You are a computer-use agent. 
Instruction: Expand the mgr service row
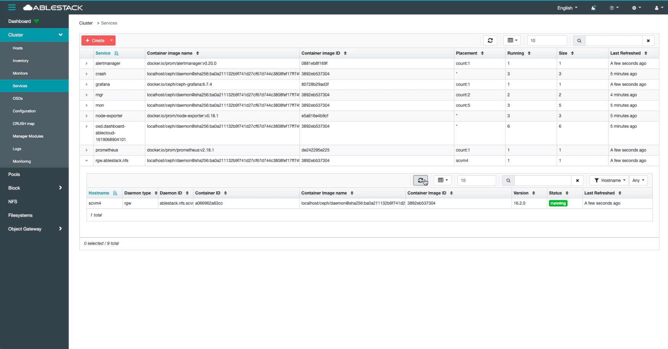[x=86, y=95]
